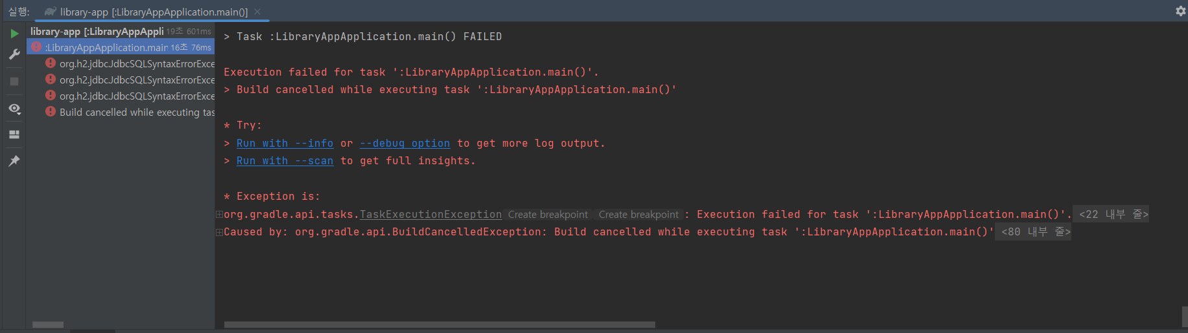Click the "Execution failed for task" red line
The height and width of the screenshot is (333, 1188).
click(x=412, y=72)
